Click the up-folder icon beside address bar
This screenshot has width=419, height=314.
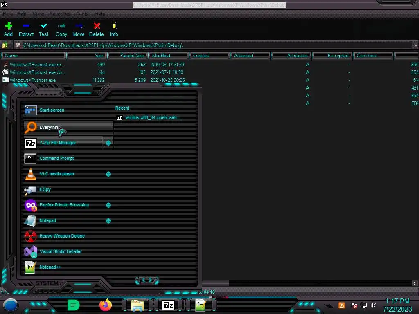pos(5,45)
